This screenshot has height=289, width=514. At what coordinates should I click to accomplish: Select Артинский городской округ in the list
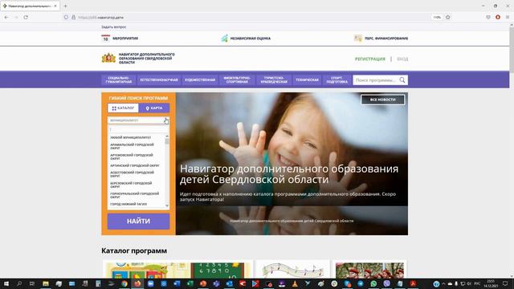pyautogui.click(x=134, y=165)
